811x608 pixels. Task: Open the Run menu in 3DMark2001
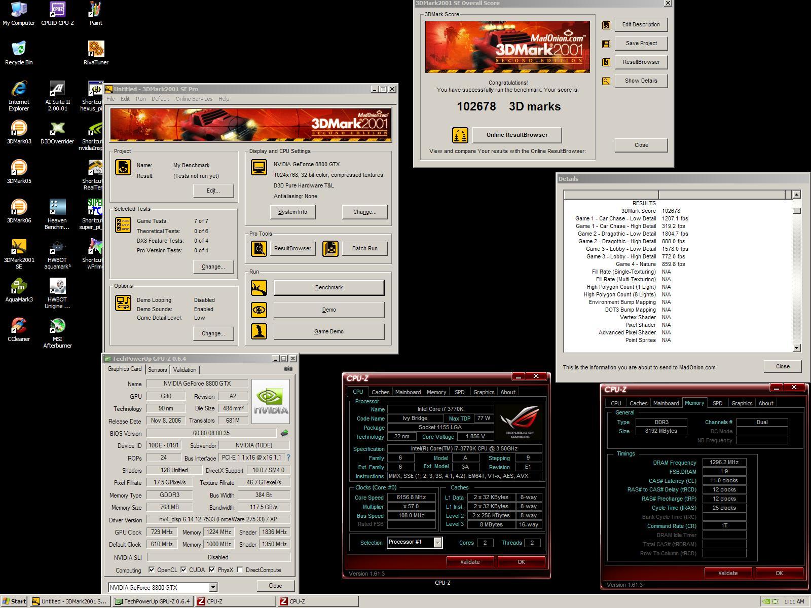[x=140, y=99]
